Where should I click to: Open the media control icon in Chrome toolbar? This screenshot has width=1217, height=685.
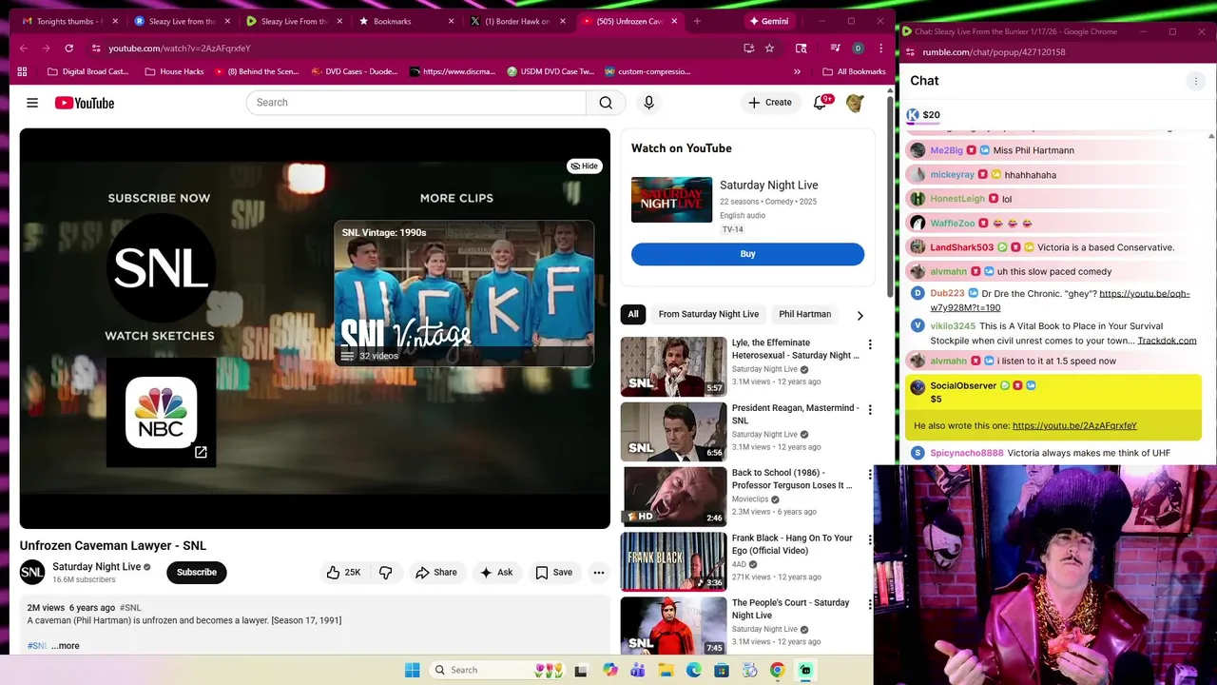tap(835, 48)
